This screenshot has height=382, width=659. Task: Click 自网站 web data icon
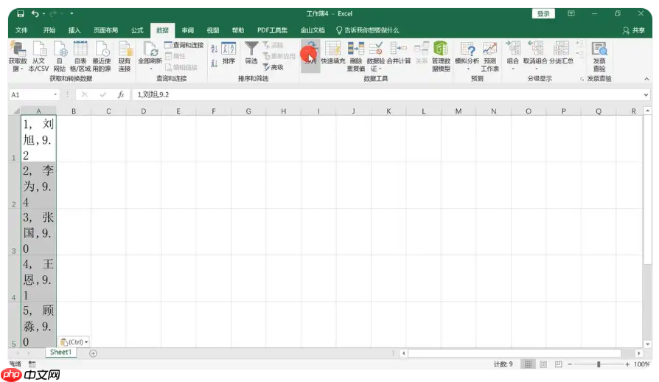point(60,57)
